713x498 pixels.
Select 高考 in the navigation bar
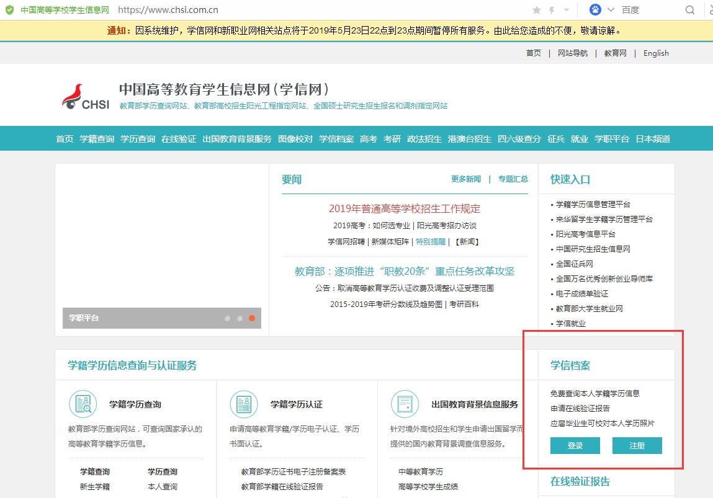click(369, 139)
